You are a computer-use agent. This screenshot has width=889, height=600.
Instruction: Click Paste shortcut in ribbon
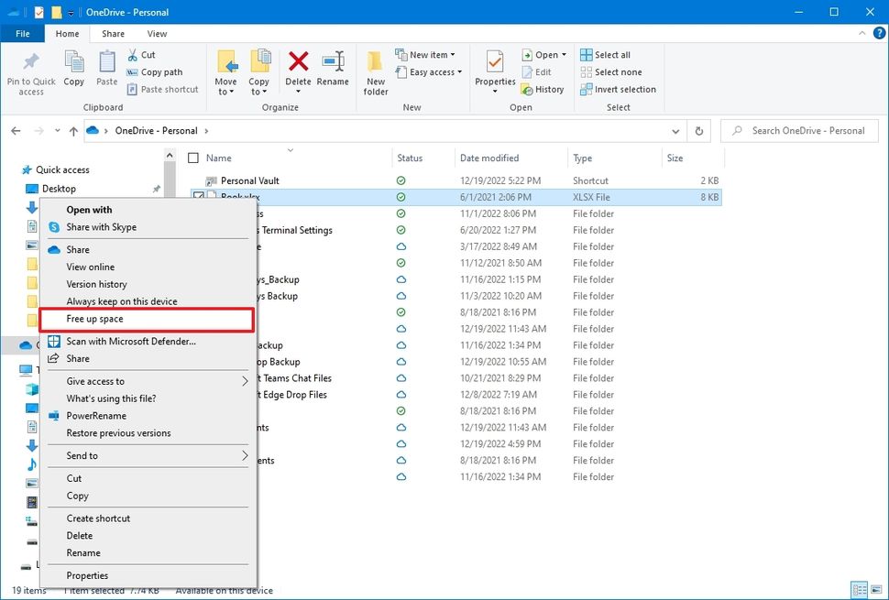pos(163,90)
